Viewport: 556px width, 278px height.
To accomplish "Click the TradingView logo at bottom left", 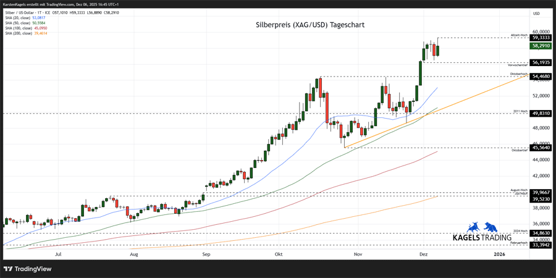I will [x=27, y=269].
